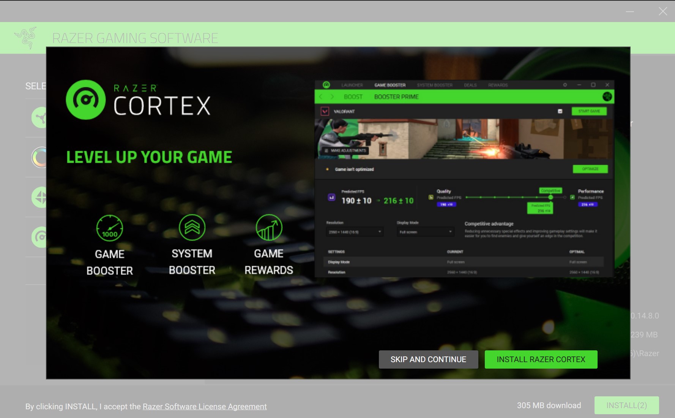Select the REWARDS tab in preview
This screenshot has width=675, height=418.
pos(498,85)
